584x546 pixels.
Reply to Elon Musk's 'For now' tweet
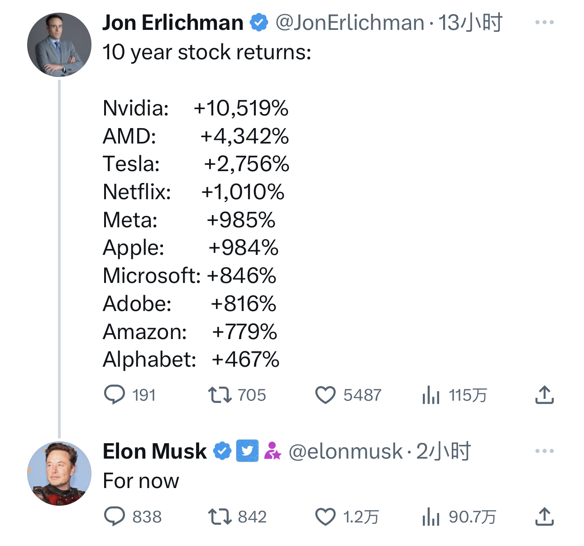[115, 517]
